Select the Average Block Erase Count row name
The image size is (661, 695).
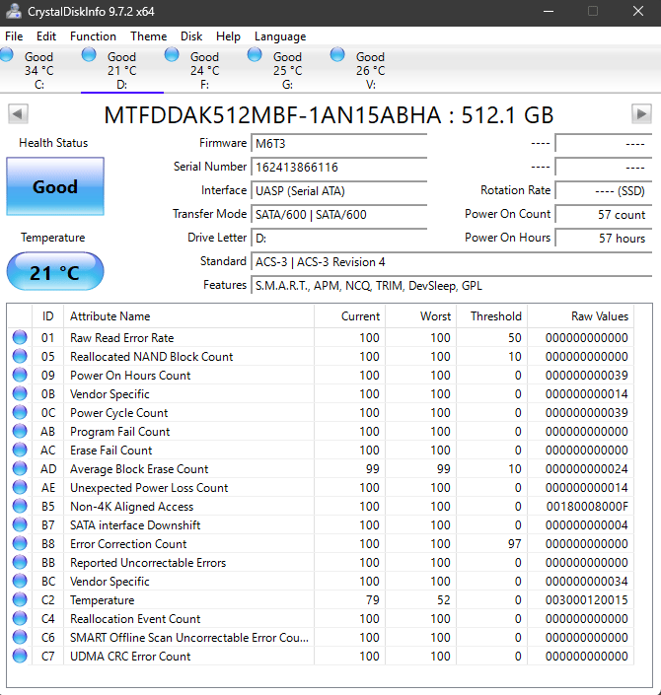139,469
